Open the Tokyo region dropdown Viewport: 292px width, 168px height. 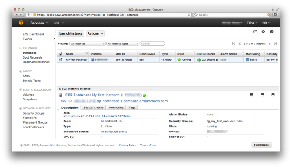pos(252,23)
